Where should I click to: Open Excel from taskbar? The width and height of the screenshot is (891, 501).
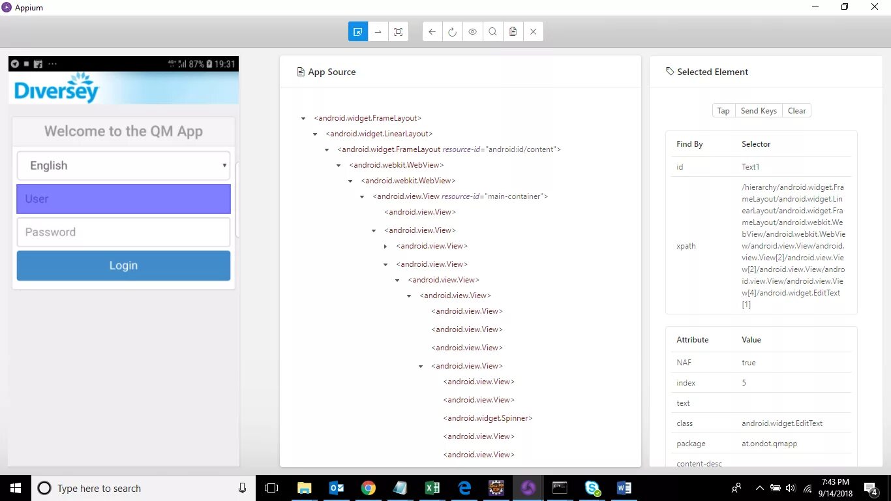pos(432,488)
